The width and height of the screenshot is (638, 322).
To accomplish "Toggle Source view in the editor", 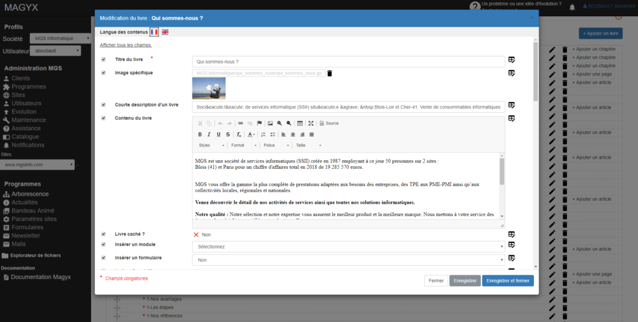I will pyautogui.click(x=329, y=123).
